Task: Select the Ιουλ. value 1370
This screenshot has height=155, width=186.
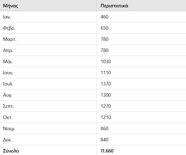Action: coord(141,84)
